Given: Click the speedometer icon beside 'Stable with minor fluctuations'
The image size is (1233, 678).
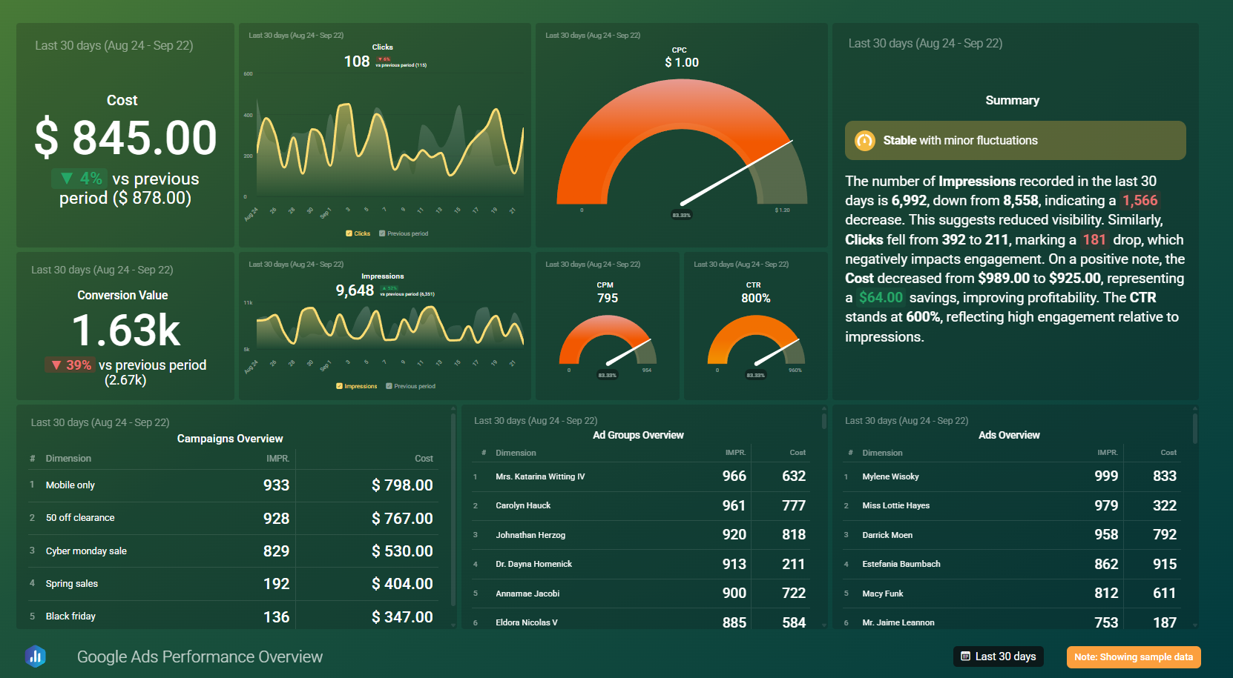Looking at the screenshot, I should [x=865, y=140].
